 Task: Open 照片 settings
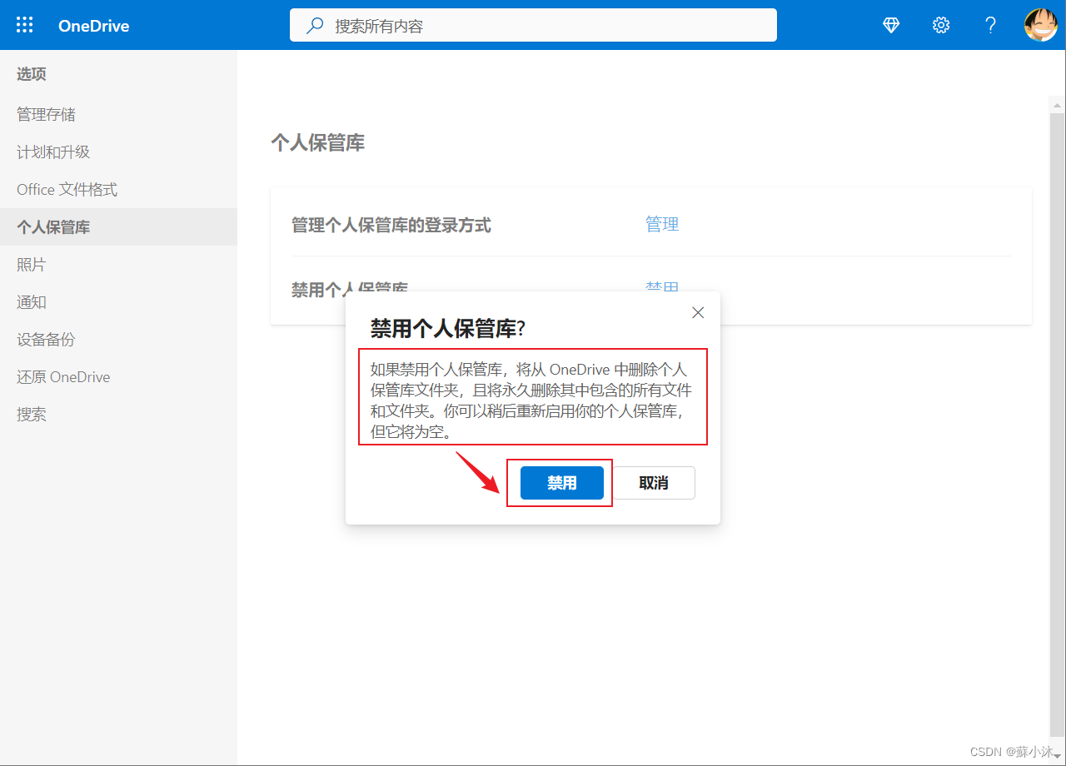[x=118, y=264]
